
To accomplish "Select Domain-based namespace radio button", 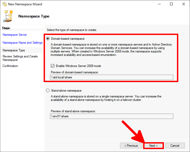I will click(x=48, y=39).
